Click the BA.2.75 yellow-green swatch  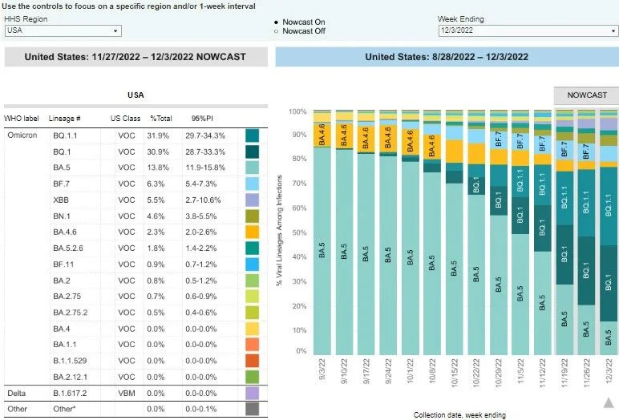click(x=253, y=297)
